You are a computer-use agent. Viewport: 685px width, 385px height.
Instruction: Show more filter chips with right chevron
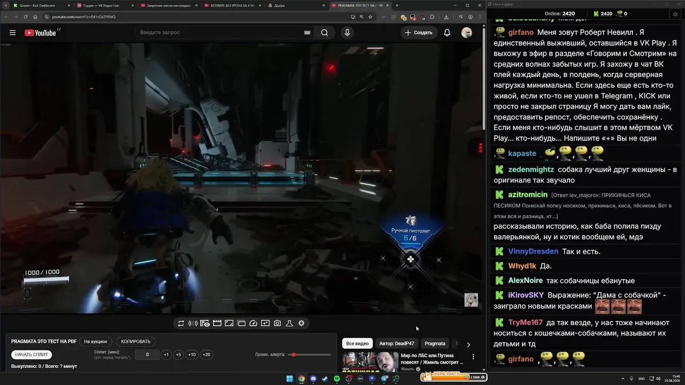[x=468, y=344]
